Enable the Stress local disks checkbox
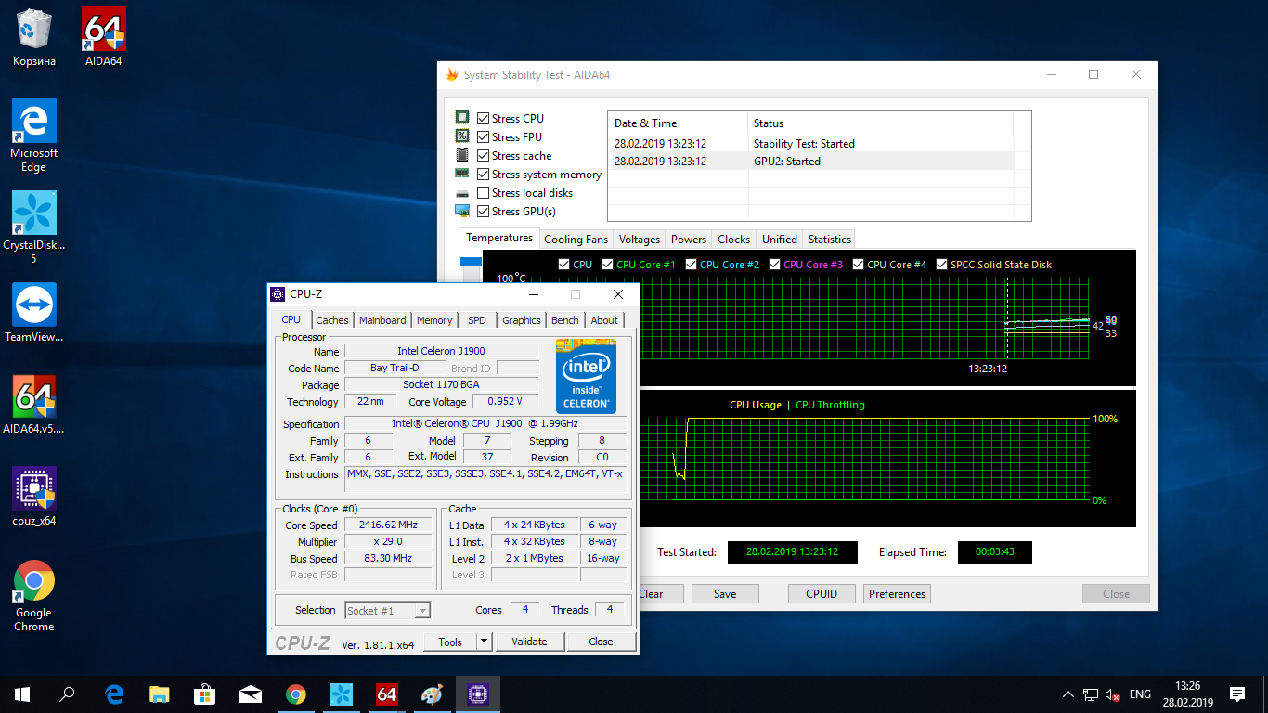The image size is (1268, 713). point(483,193)
